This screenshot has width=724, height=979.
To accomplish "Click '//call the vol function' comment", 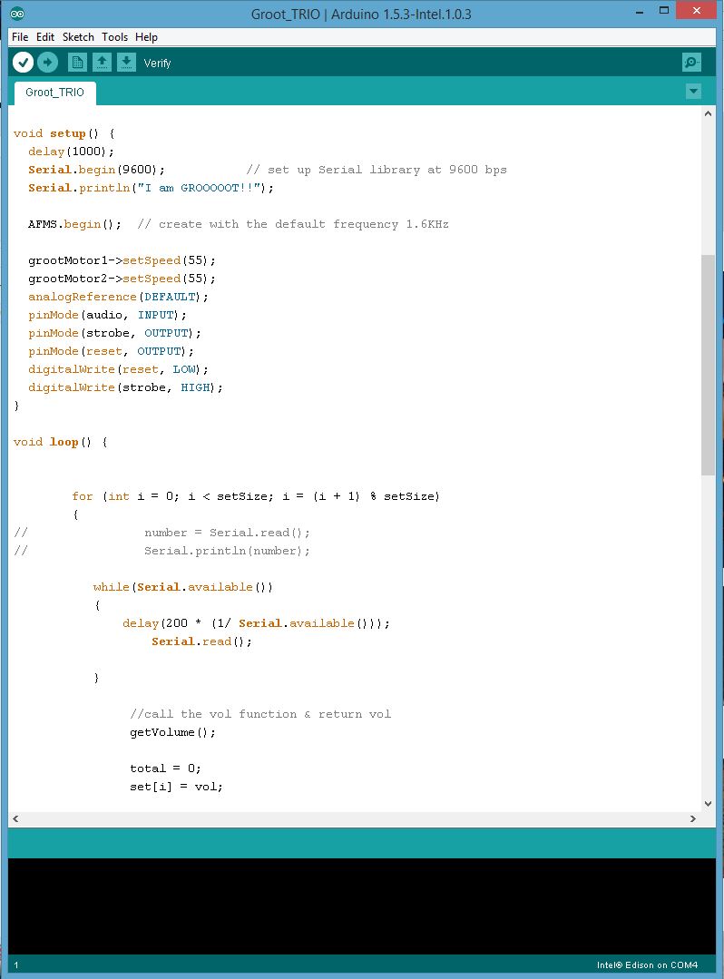I will coord(260,714).
